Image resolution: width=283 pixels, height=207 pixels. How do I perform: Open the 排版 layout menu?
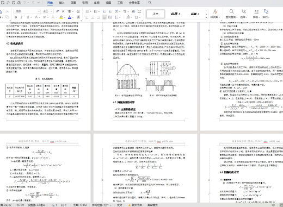click(256, 14)
